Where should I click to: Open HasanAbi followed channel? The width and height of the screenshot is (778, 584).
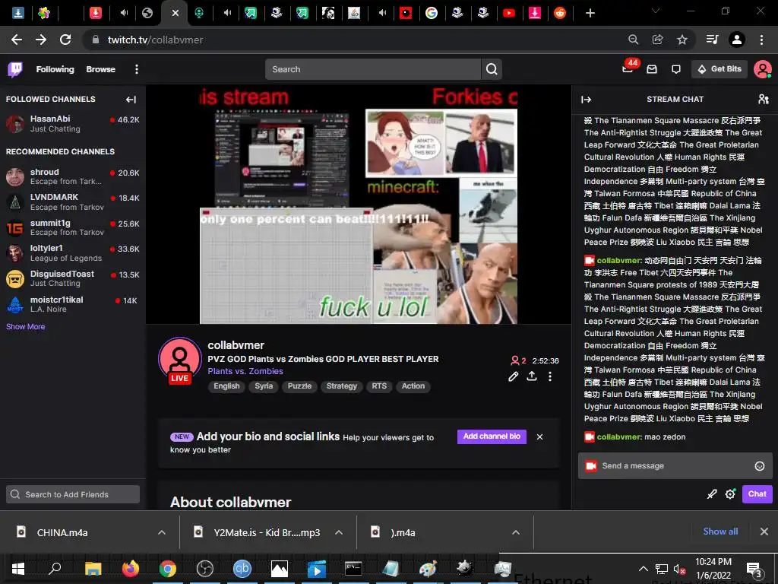(x=72, y=124)
